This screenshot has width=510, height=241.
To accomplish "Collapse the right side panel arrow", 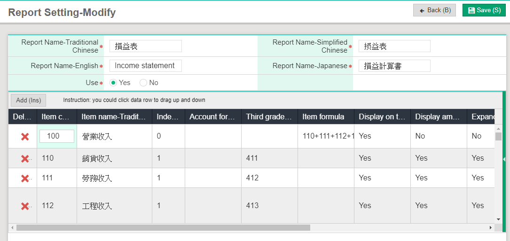I will click(504, 159).
